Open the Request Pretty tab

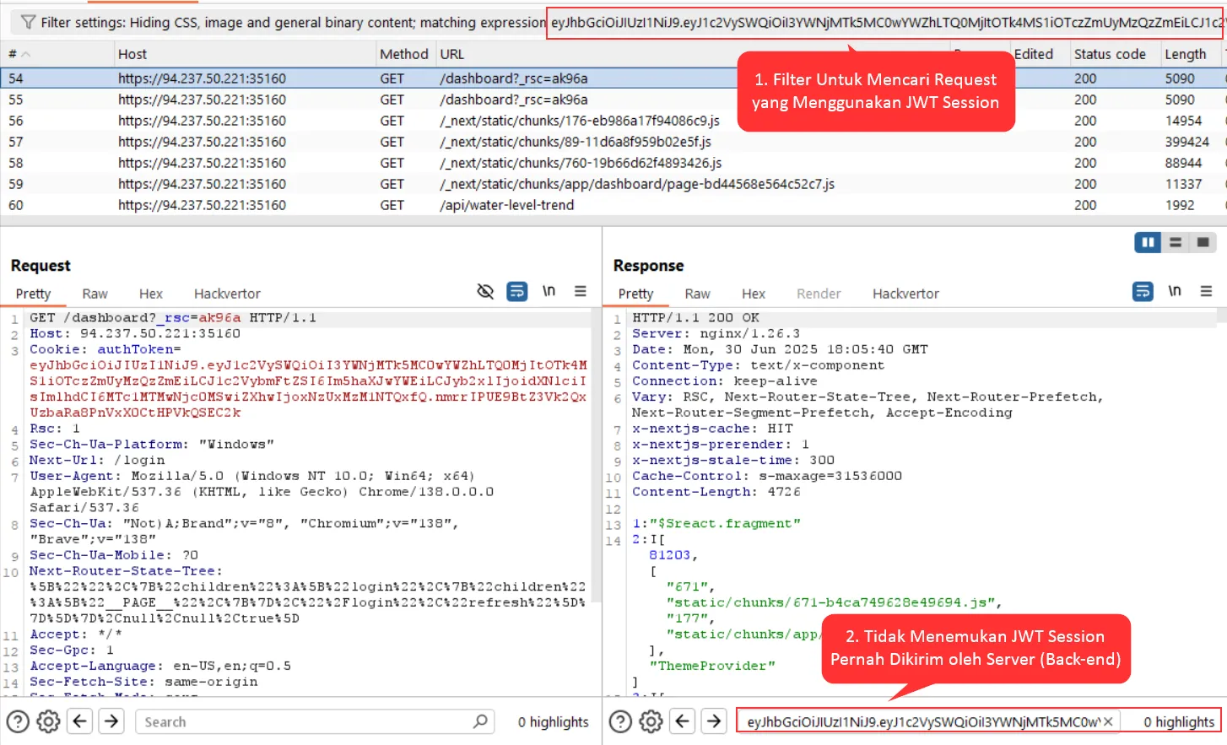pos(33,294)
